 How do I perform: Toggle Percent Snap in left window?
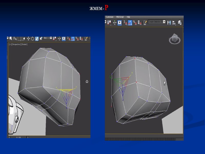77,39
